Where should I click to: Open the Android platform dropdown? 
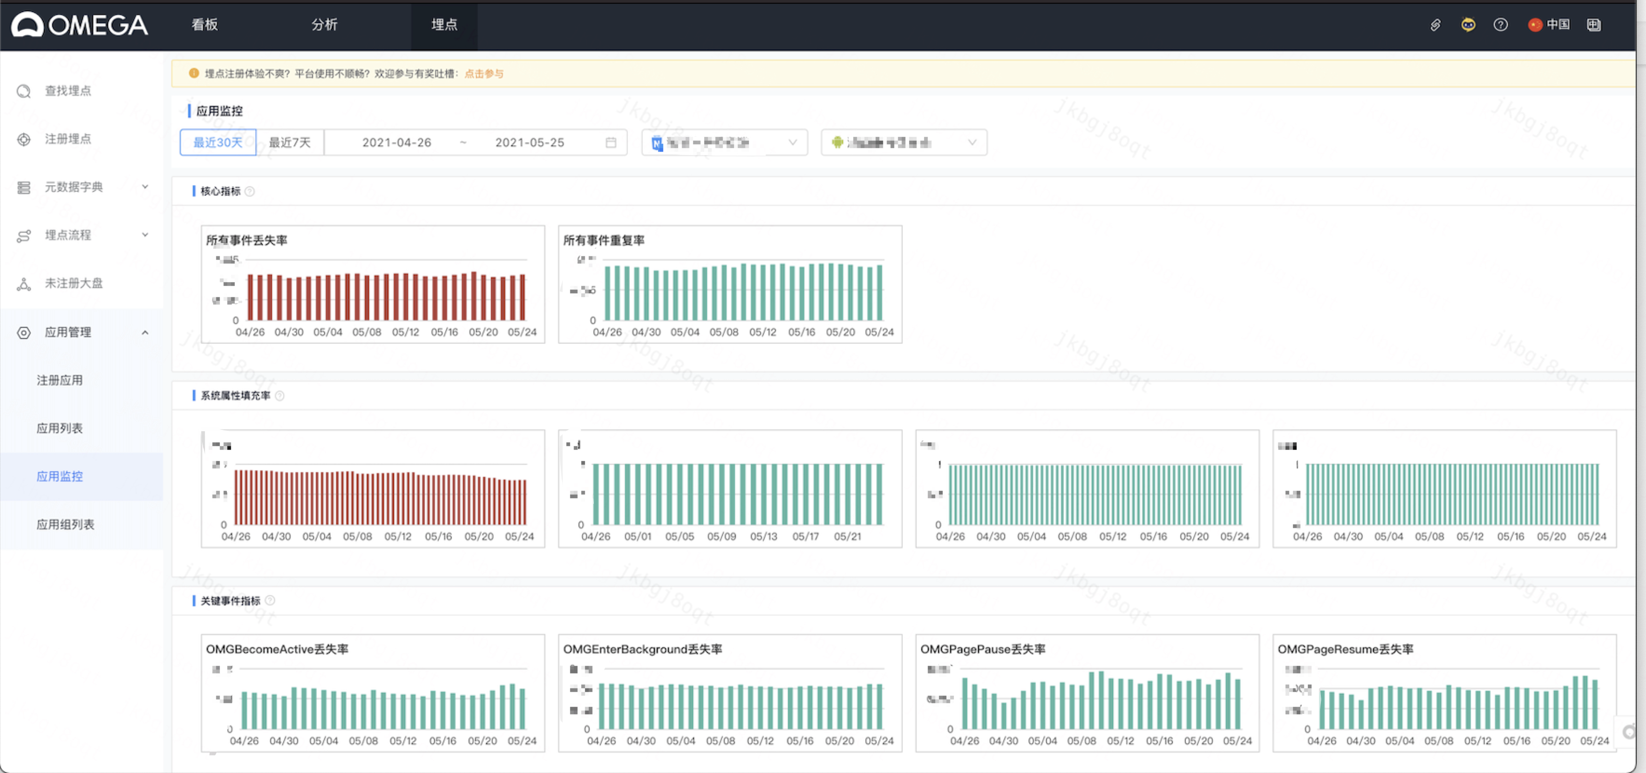coord(903,142)
